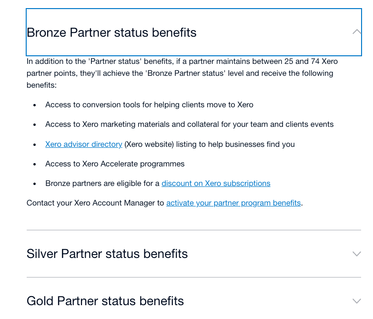Follow the discount on Xero subscriptions link
The width and height of the screenshot is (373, 319).
[216, 183]
